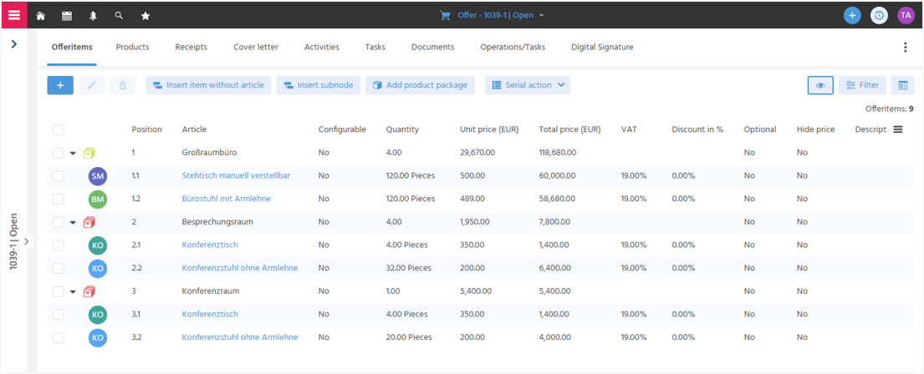The width and height of the screenshot is (924, 374).
Task: Check the position 2.2 row checkbox
Action: [x=59, y=269]
